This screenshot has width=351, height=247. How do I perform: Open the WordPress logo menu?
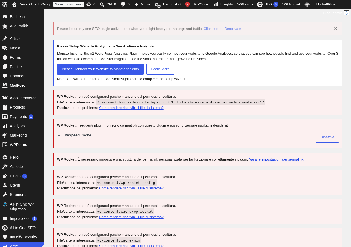5,4
